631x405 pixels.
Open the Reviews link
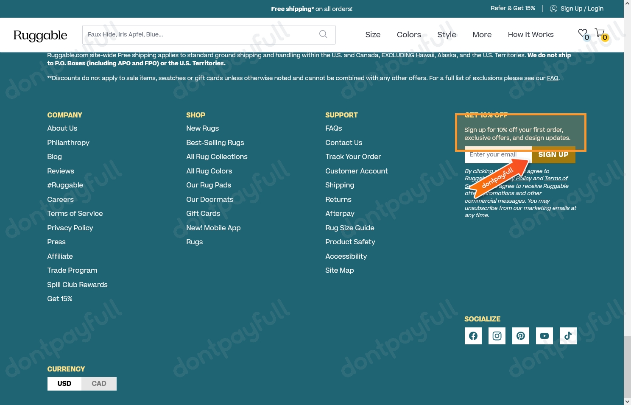[61, 171]
